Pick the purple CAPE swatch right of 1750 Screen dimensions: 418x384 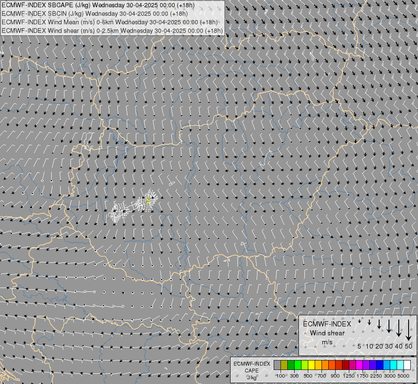[366, 365]
